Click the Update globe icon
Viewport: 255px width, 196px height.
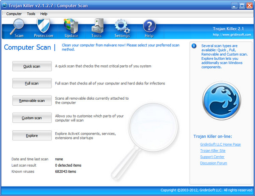(x=71, y=26)
